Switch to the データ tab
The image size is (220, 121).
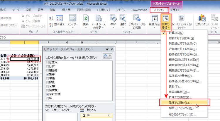16,10
